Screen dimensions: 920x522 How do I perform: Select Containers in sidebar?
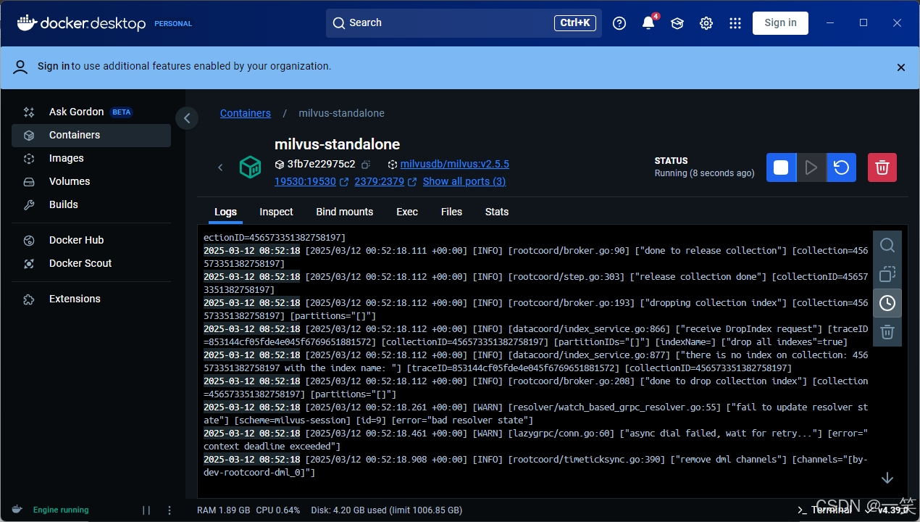click(91, 135)
